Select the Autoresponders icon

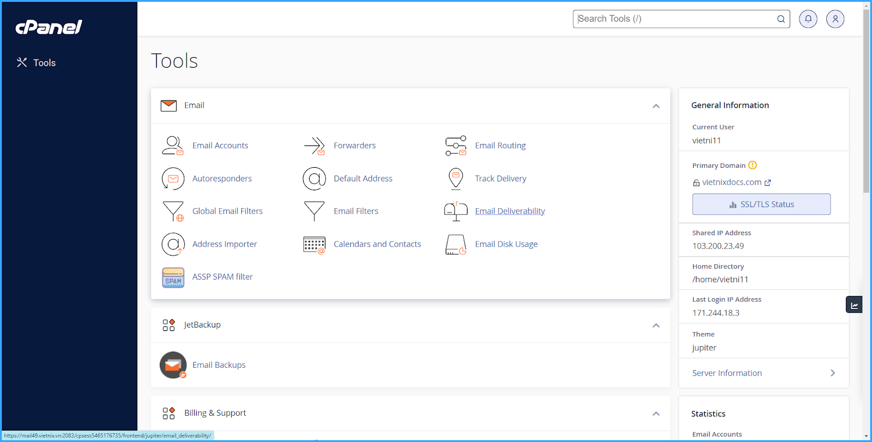tap(173, 179)
